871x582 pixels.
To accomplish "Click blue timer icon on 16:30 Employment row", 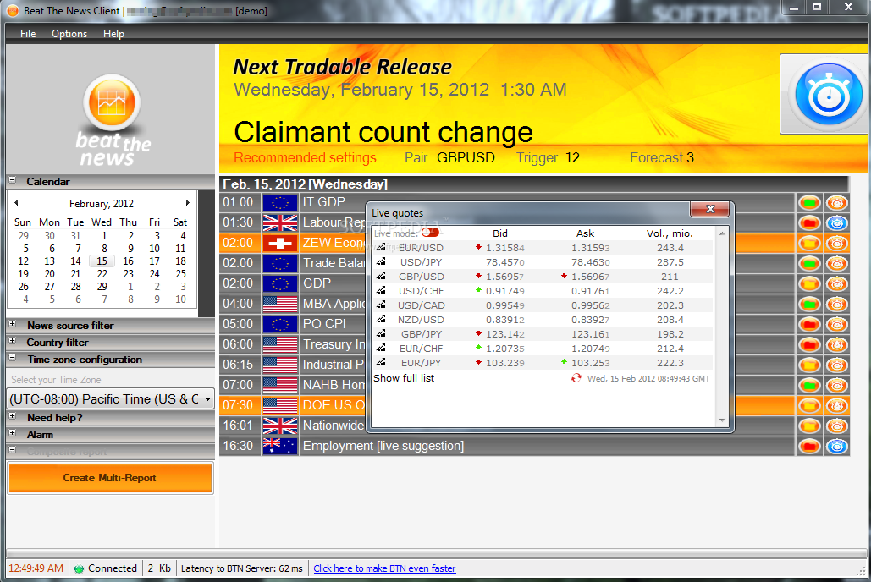I will [x=836, y=447].
